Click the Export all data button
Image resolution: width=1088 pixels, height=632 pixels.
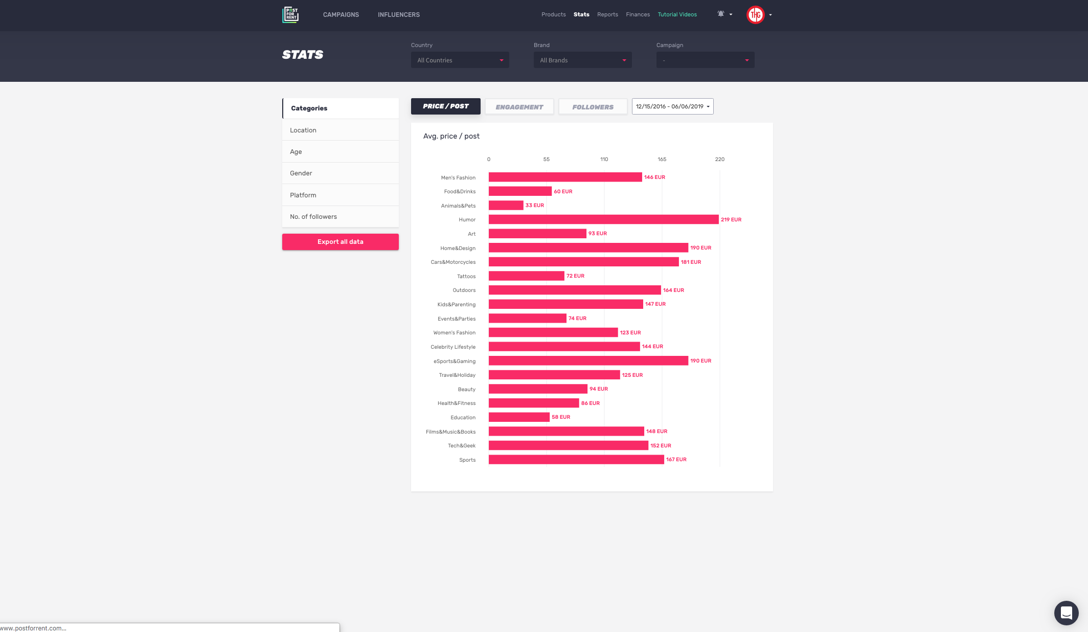(x=341, y=242)
